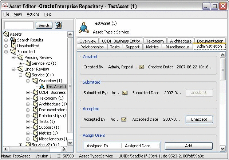229x160 pixels.
Task: Expand the Documentation tree node
Action: click(x=28, y=110)
